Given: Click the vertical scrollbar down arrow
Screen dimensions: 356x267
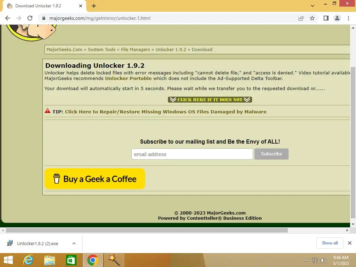Looking at the screenshot, I should [353, 224].
